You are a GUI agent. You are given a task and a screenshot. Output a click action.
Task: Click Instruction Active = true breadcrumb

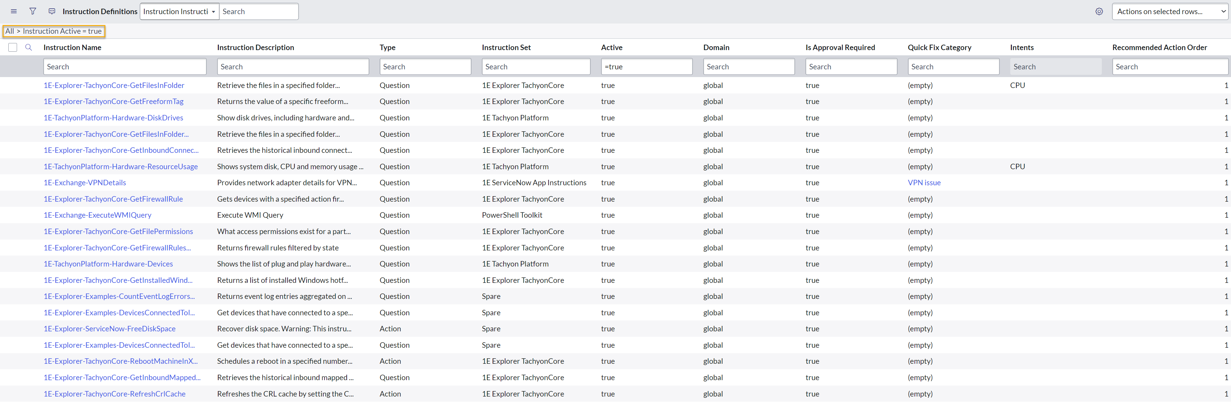point(62,31)
